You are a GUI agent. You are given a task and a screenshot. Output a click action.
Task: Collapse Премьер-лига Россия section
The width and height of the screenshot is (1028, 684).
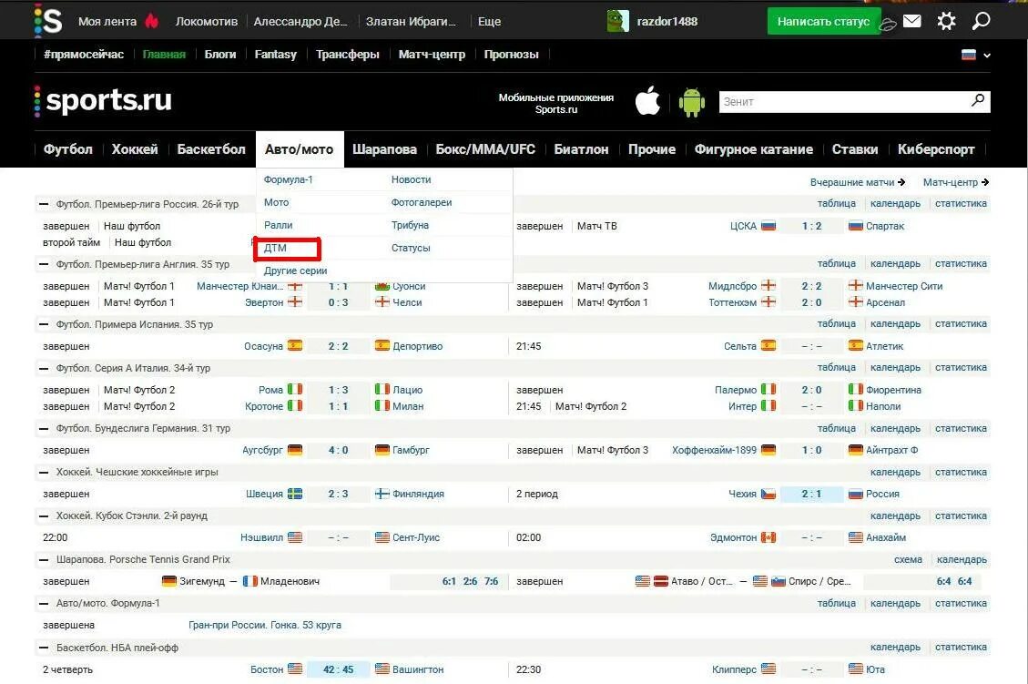[44, 204]
